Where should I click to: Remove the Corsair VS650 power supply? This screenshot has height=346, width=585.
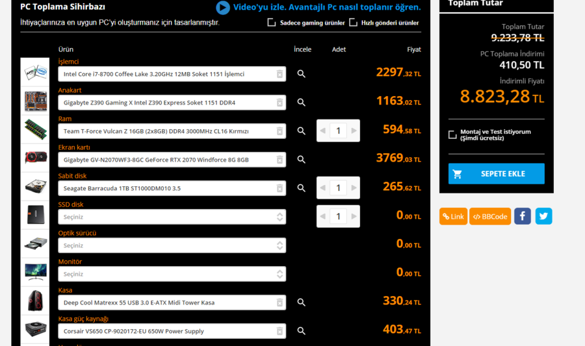[x=279, y=331]
